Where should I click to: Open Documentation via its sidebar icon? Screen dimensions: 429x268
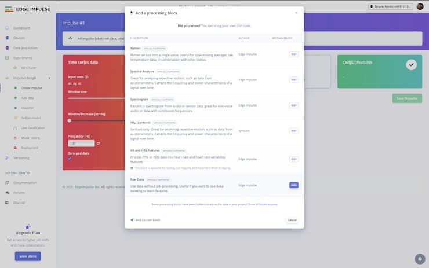click(7, 183)
